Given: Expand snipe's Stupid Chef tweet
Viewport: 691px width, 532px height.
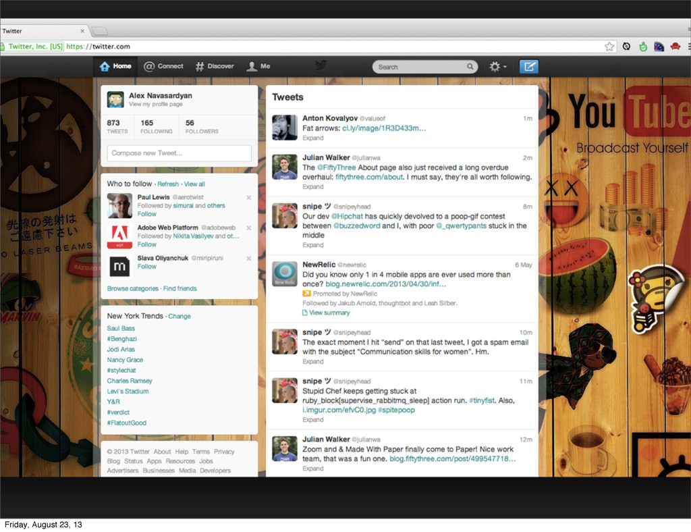Looking at the screenshot, I should pyautogui.click(x=313, y=420).
